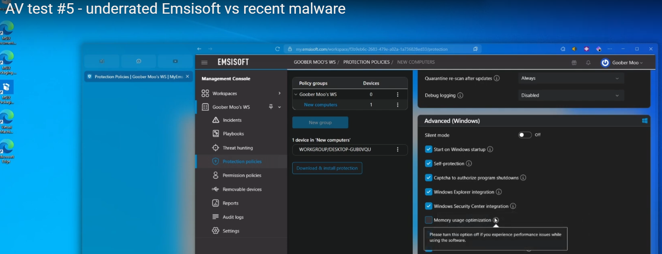Show info for Self-protection
The image size is (662, 254).
(x=469, y=163)
